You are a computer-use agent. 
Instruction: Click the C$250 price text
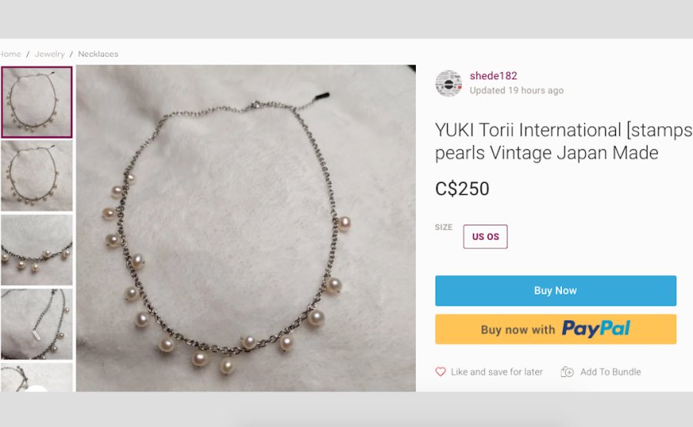pyautogui.click(x=462, y=189)
